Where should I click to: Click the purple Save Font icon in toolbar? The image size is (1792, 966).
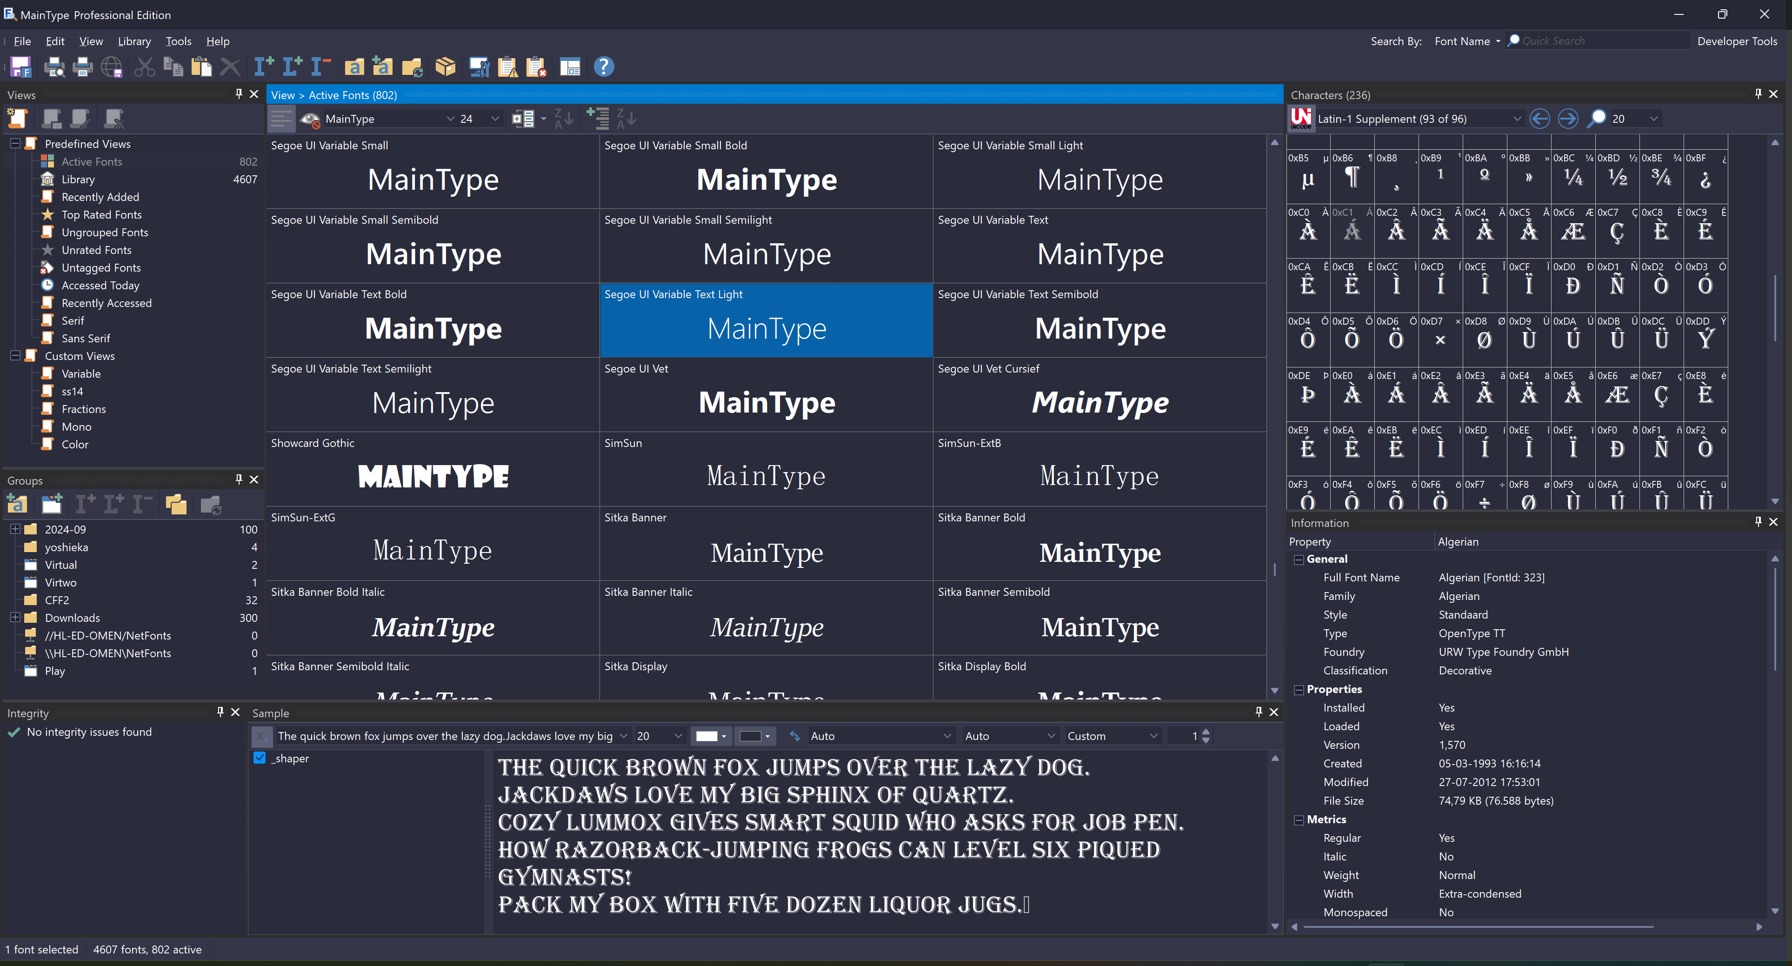[21, 67]
